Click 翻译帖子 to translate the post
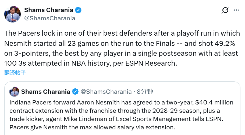Image resolution: width=245 pixels, height=135 pixels. pos(15,73)
